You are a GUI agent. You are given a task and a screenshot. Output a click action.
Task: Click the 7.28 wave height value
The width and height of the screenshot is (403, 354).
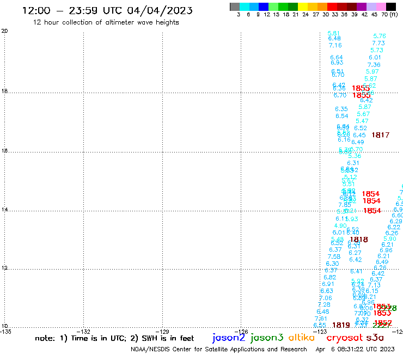click(324, 304)
